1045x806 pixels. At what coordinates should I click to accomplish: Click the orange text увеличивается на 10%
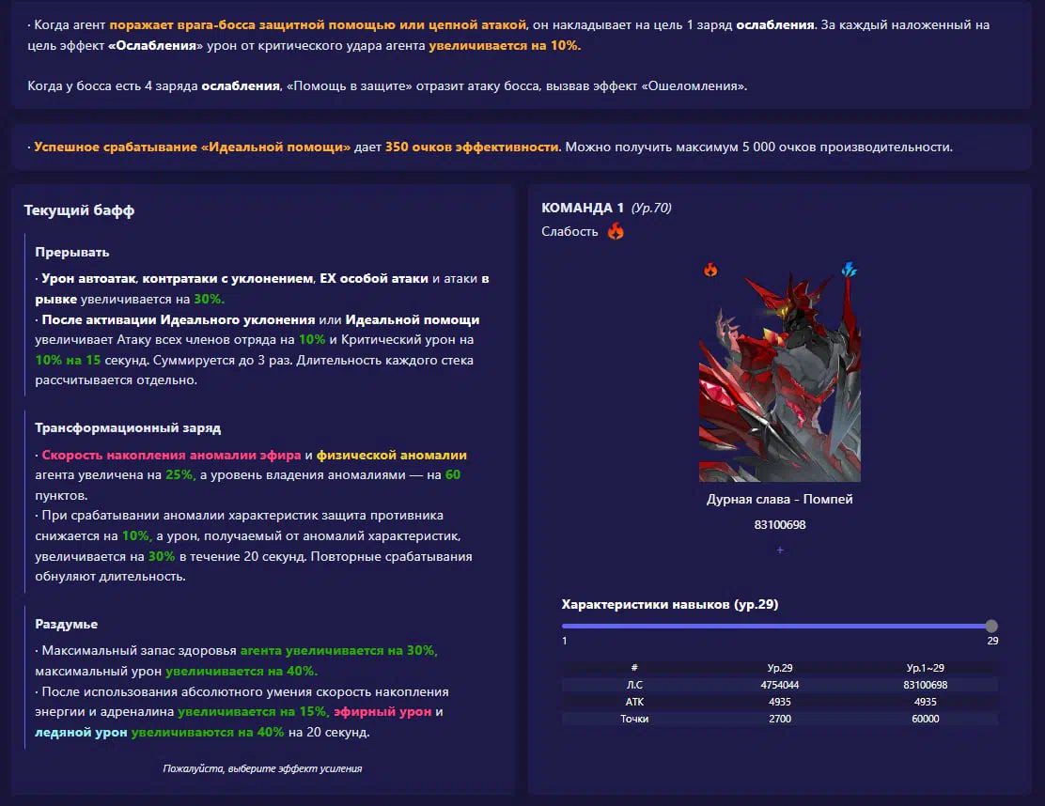pyautogui.click(x=505, y=45)
